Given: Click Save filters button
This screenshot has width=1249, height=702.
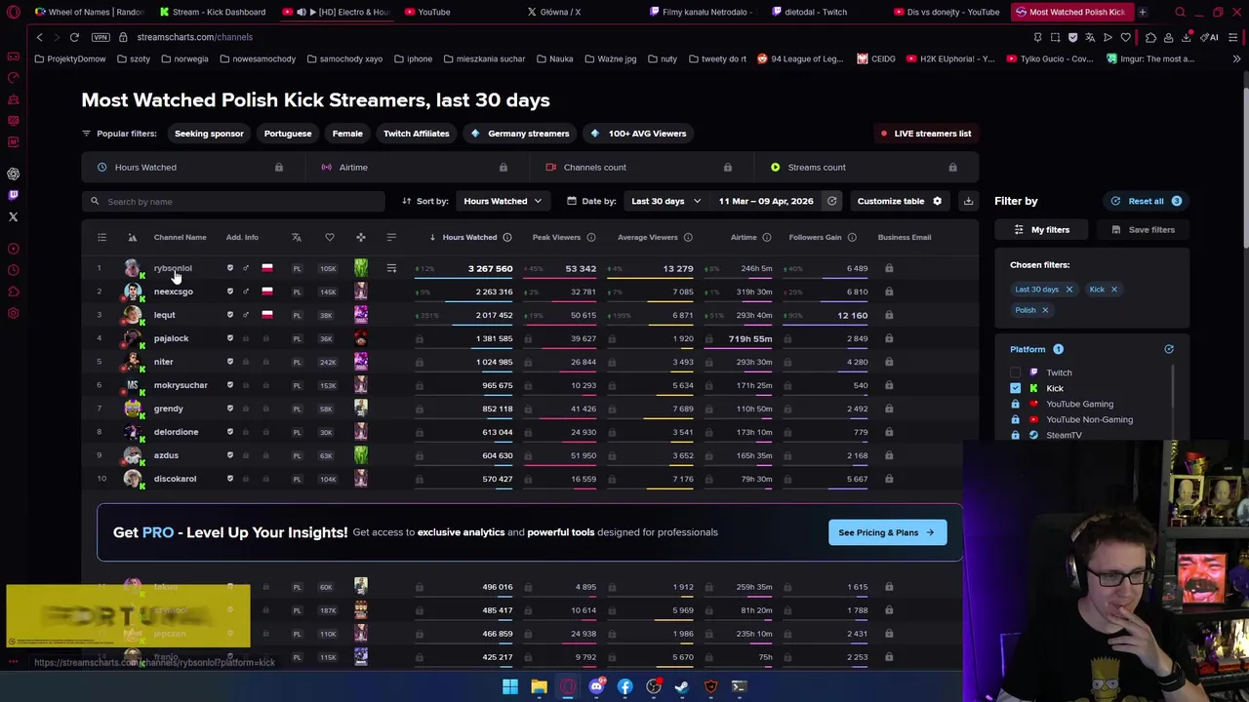Looking at the screenshot, I should tap(1144, 230).
